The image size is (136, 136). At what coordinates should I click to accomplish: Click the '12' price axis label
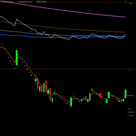[130, 4]
